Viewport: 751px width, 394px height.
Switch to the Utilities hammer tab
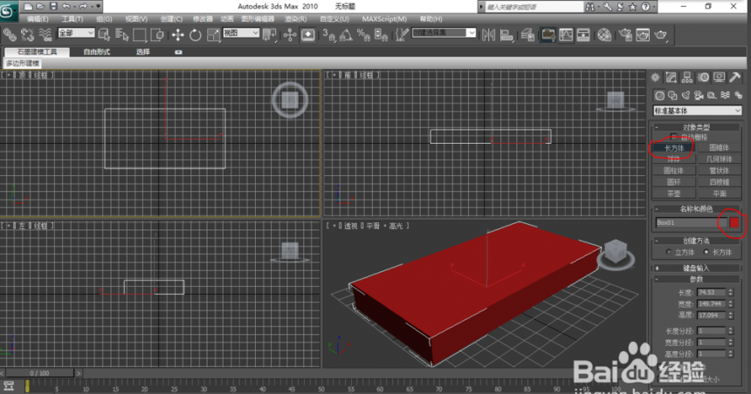[x=735, y=78]
